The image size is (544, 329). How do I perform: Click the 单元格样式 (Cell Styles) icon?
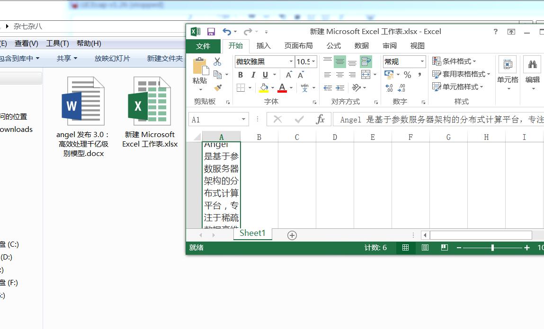coord(457,87)
